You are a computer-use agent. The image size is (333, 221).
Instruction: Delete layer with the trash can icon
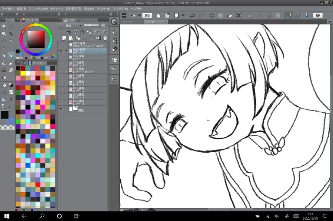(105, 38)
